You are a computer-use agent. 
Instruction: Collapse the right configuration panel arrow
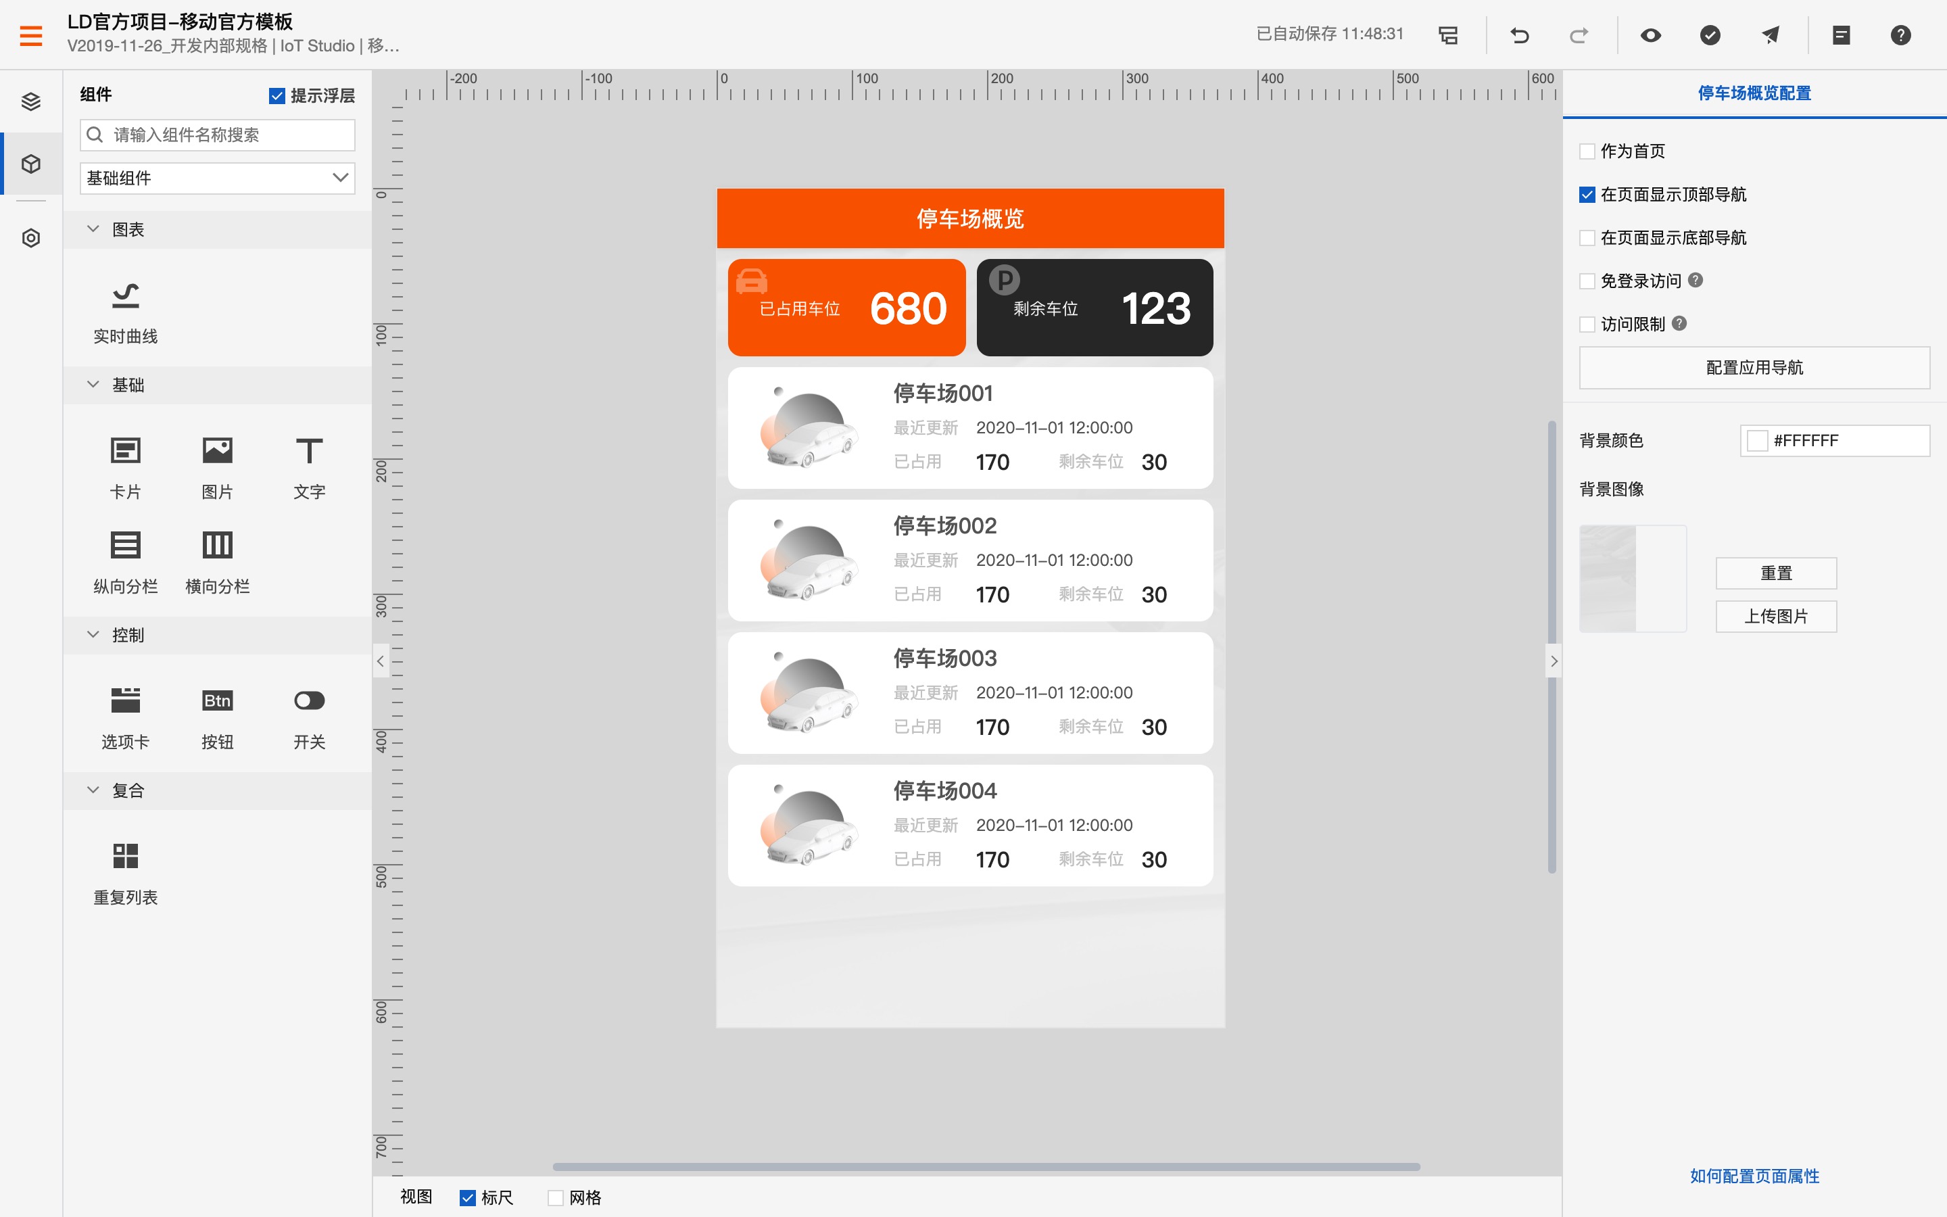point(1554,661)
